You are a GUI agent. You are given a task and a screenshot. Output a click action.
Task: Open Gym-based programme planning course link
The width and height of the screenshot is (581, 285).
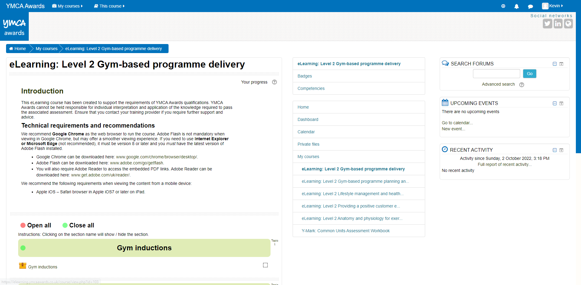coord(355,181)
